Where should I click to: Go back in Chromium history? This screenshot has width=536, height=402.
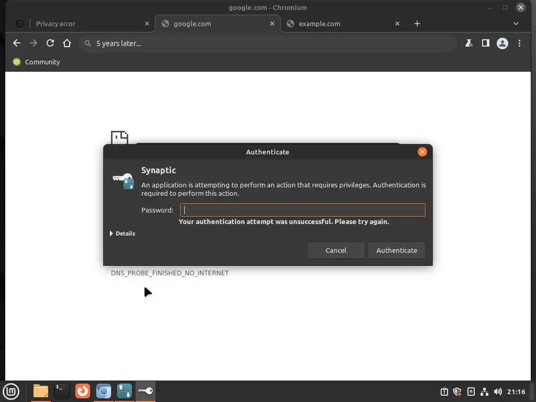(x=16, y=43)
